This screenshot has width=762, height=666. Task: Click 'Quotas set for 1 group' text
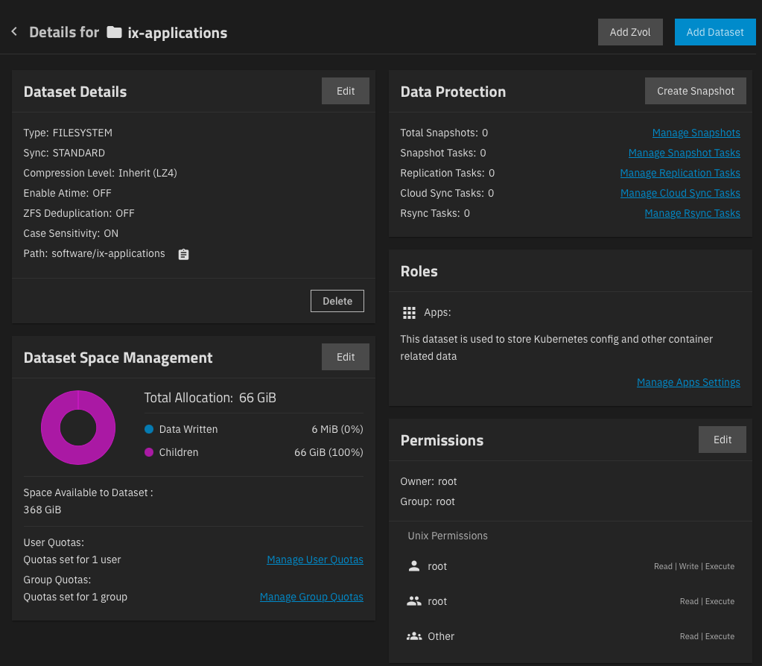click(75, 597)
